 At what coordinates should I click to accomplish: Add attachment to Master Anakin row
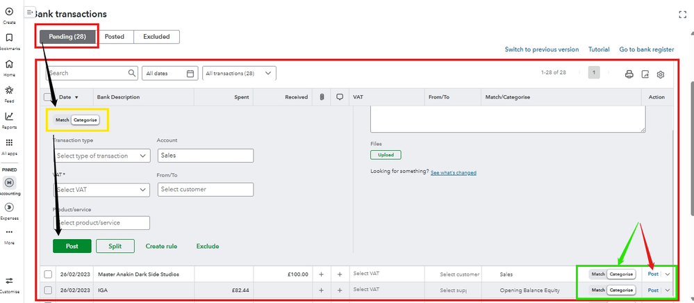coord(322,275)
